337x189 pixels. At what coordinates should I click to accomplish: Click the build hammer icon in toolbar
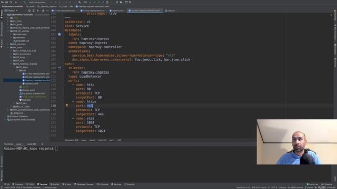tap(25, 2)
